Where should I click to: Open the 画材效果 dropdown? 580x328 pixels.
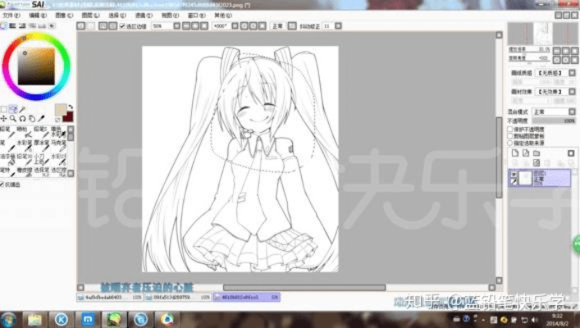pyautogui.click(x=554, y=91)
